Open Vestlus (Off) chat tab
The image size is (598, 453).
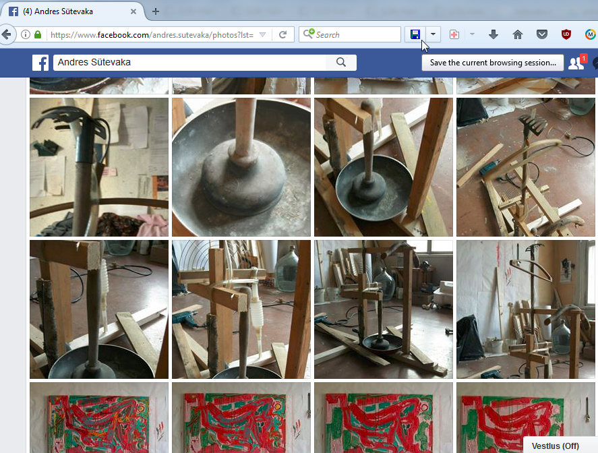[560, 446]
